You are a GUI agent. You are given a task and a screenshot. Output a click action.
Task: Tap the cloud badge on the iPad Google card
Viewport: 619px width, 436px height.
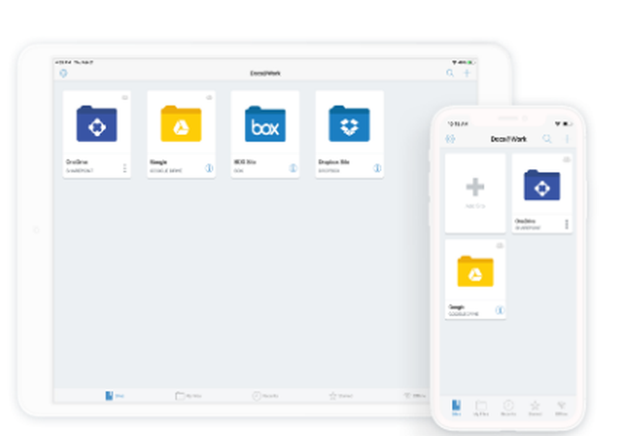(209, 97)
